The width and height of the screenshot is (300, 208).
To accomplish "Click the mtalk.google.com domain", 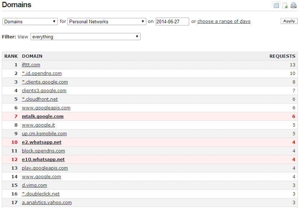I will pos(43,117).
